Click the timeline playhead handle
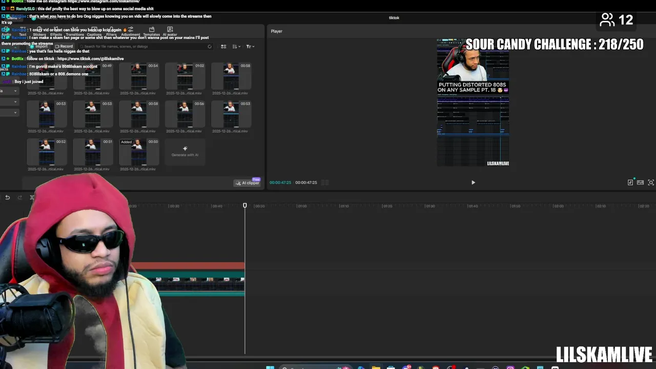 [245, 206]
